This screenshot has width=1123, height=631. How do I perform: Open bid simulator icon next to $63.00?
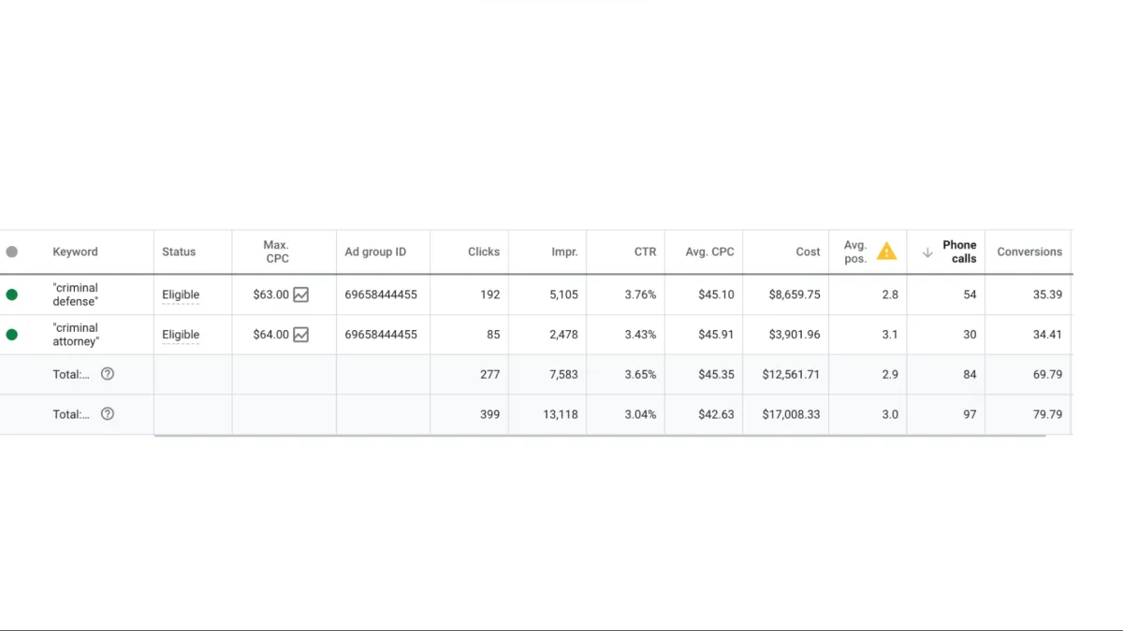(300, 294)
